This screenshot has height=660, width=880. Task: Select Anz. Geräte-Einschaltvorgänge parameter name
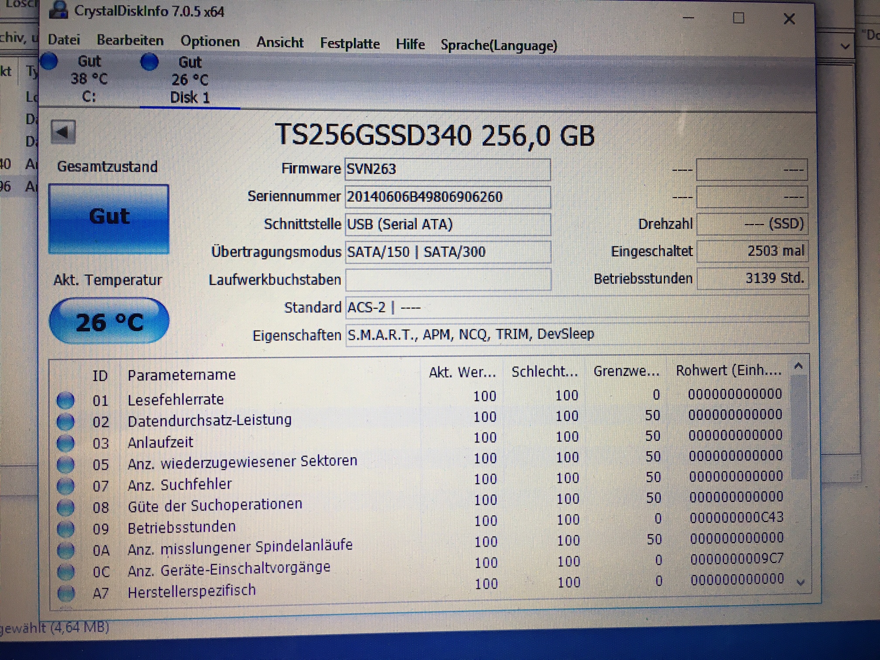click(229, 569)
